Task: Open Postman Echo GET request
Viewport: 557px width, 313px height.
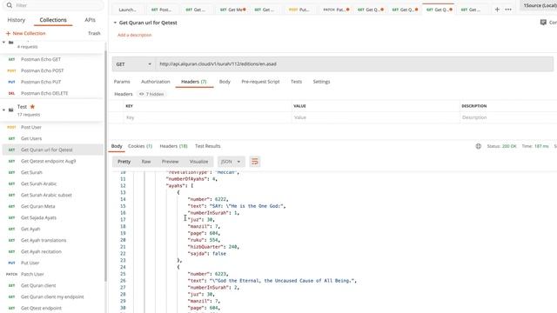Action: [x=41, y=59]
